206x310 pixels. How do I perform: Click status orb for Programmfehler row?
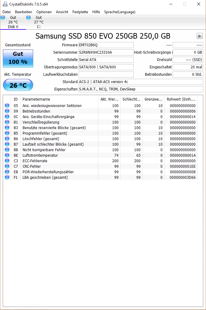7,133
